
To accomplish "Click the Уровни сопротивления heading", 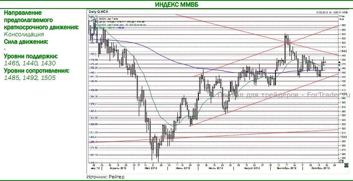I will pyautogui.click(x=36, y=71).
